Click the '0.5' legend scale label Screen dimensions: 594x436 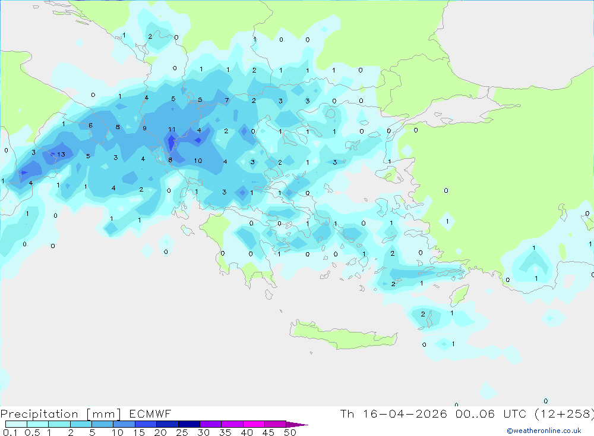32,432
